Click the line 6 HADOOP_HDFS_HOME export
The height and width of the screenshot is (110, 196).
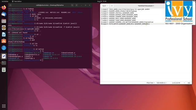pos(119,18)
